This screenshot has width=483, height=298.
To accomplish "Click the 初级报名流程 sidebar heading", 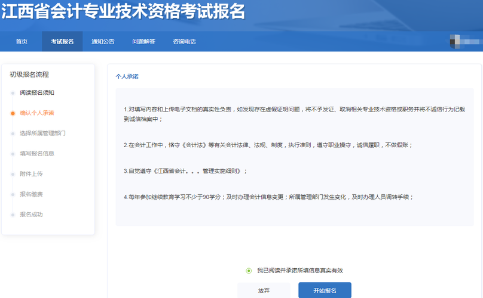I will (x=29, y=74).
